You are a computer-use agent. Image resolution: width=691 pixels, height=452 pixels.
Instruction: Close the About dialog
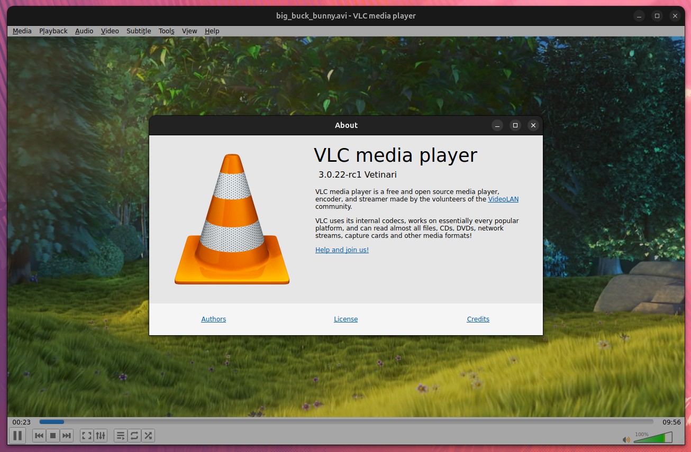533,125
